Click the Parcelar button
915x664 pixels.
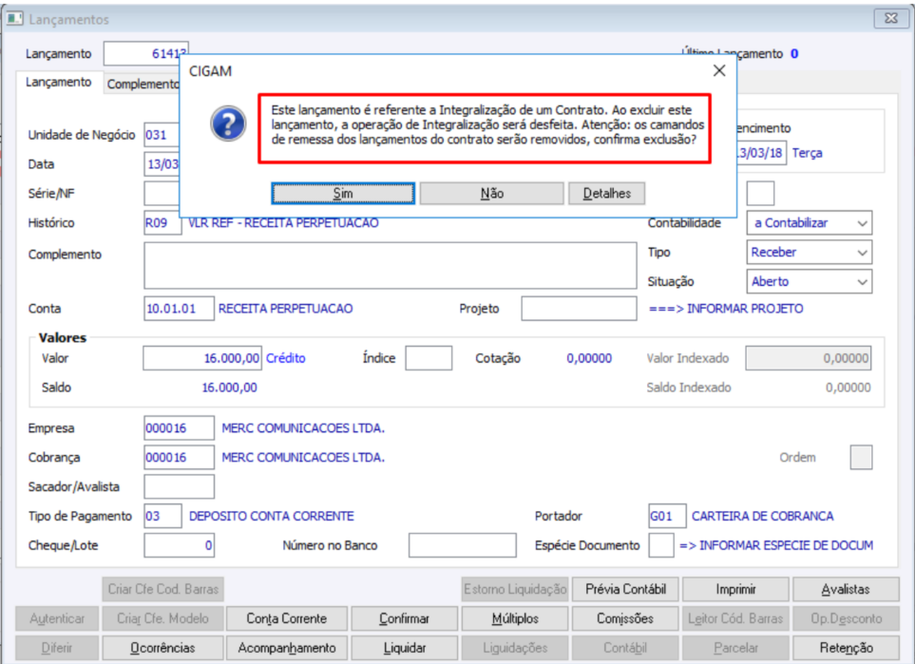coord(735,648)
